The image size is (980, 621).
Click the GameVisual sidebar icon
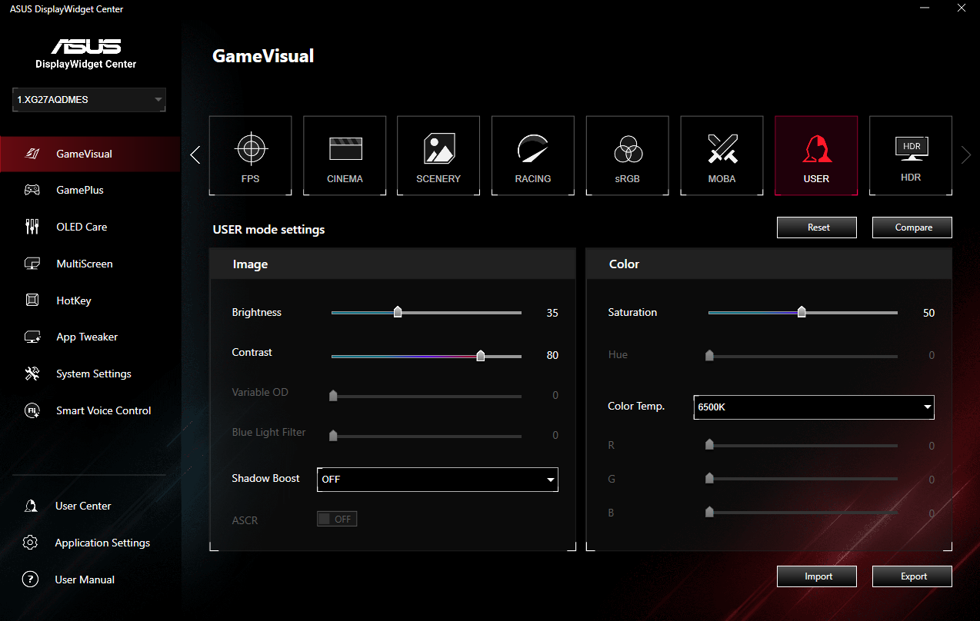pos(32,154)
